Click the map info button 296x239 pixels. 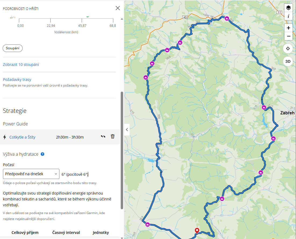288,16
